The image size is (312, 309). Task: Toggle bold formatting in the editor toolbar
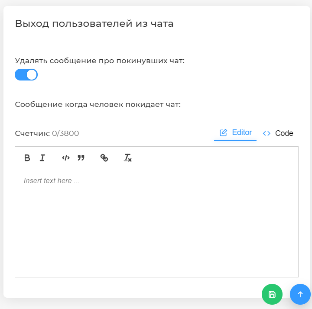pyautogui.click(x=27, y=158)
